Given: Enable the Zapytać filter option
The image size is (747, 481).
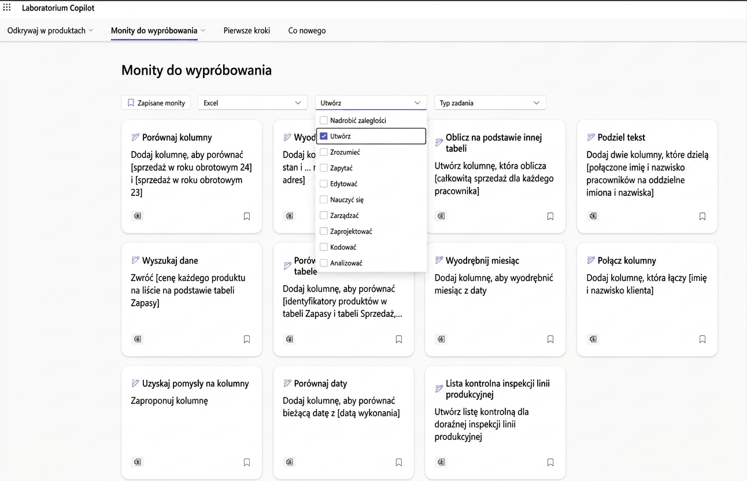Looking at the screenshot, I should click(x=324, y=168).
